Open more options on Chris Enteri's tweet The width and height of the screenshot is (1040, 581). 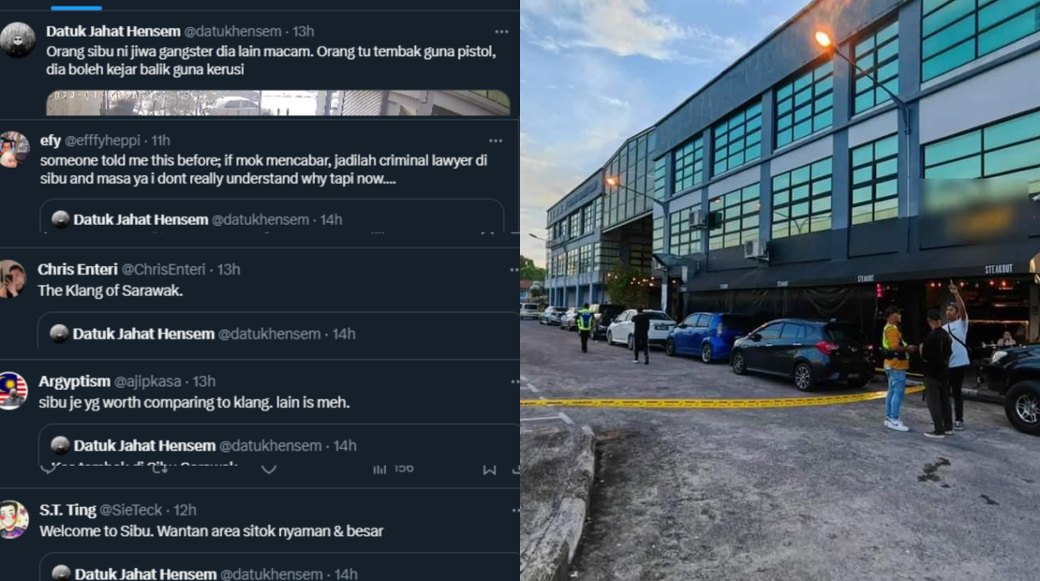coord(514,270)
